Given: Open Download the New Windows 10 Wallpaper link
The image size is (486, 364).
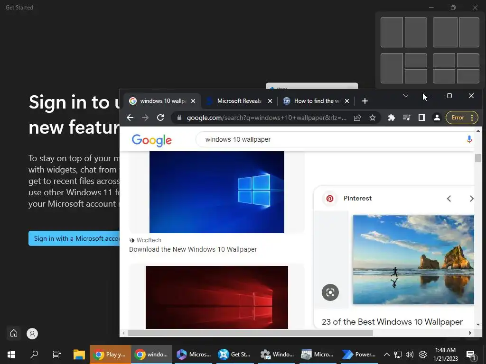Looking at the screenshot, I should point(193,249).
